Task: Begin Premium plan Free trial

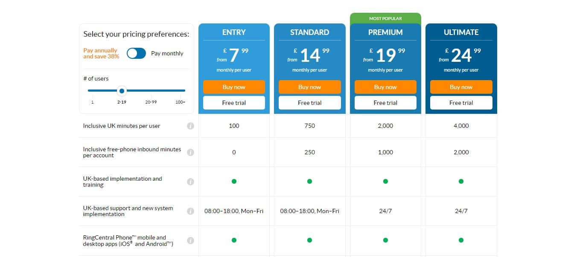Action: coord(385,103)
